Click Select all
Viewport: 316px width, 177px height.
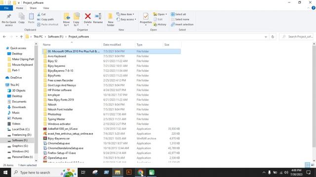click(x=178, y=14)
